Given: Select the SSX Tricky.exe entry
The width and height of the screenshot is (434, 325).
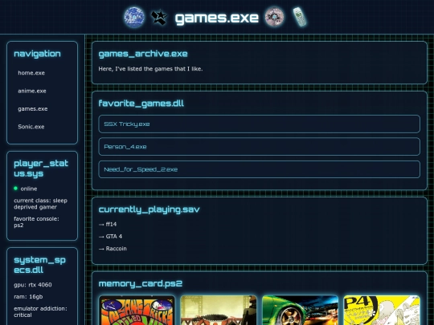Looking at the screenshot, I should click(259, 124).
